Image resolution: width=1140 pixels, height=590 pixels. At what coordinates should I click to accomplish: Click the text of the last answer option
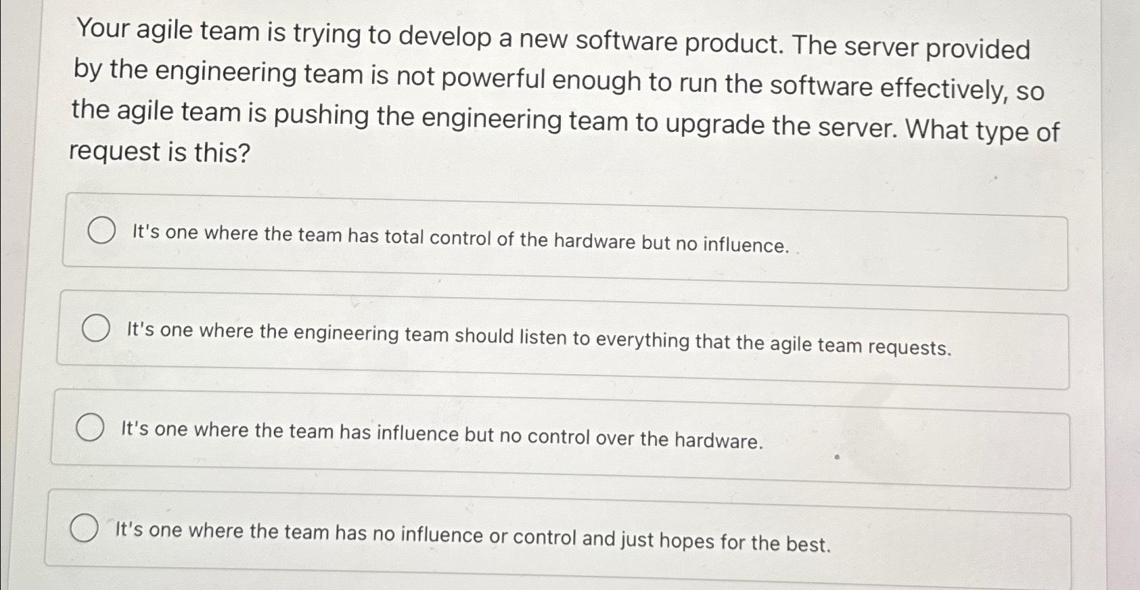tap(474, 536)
